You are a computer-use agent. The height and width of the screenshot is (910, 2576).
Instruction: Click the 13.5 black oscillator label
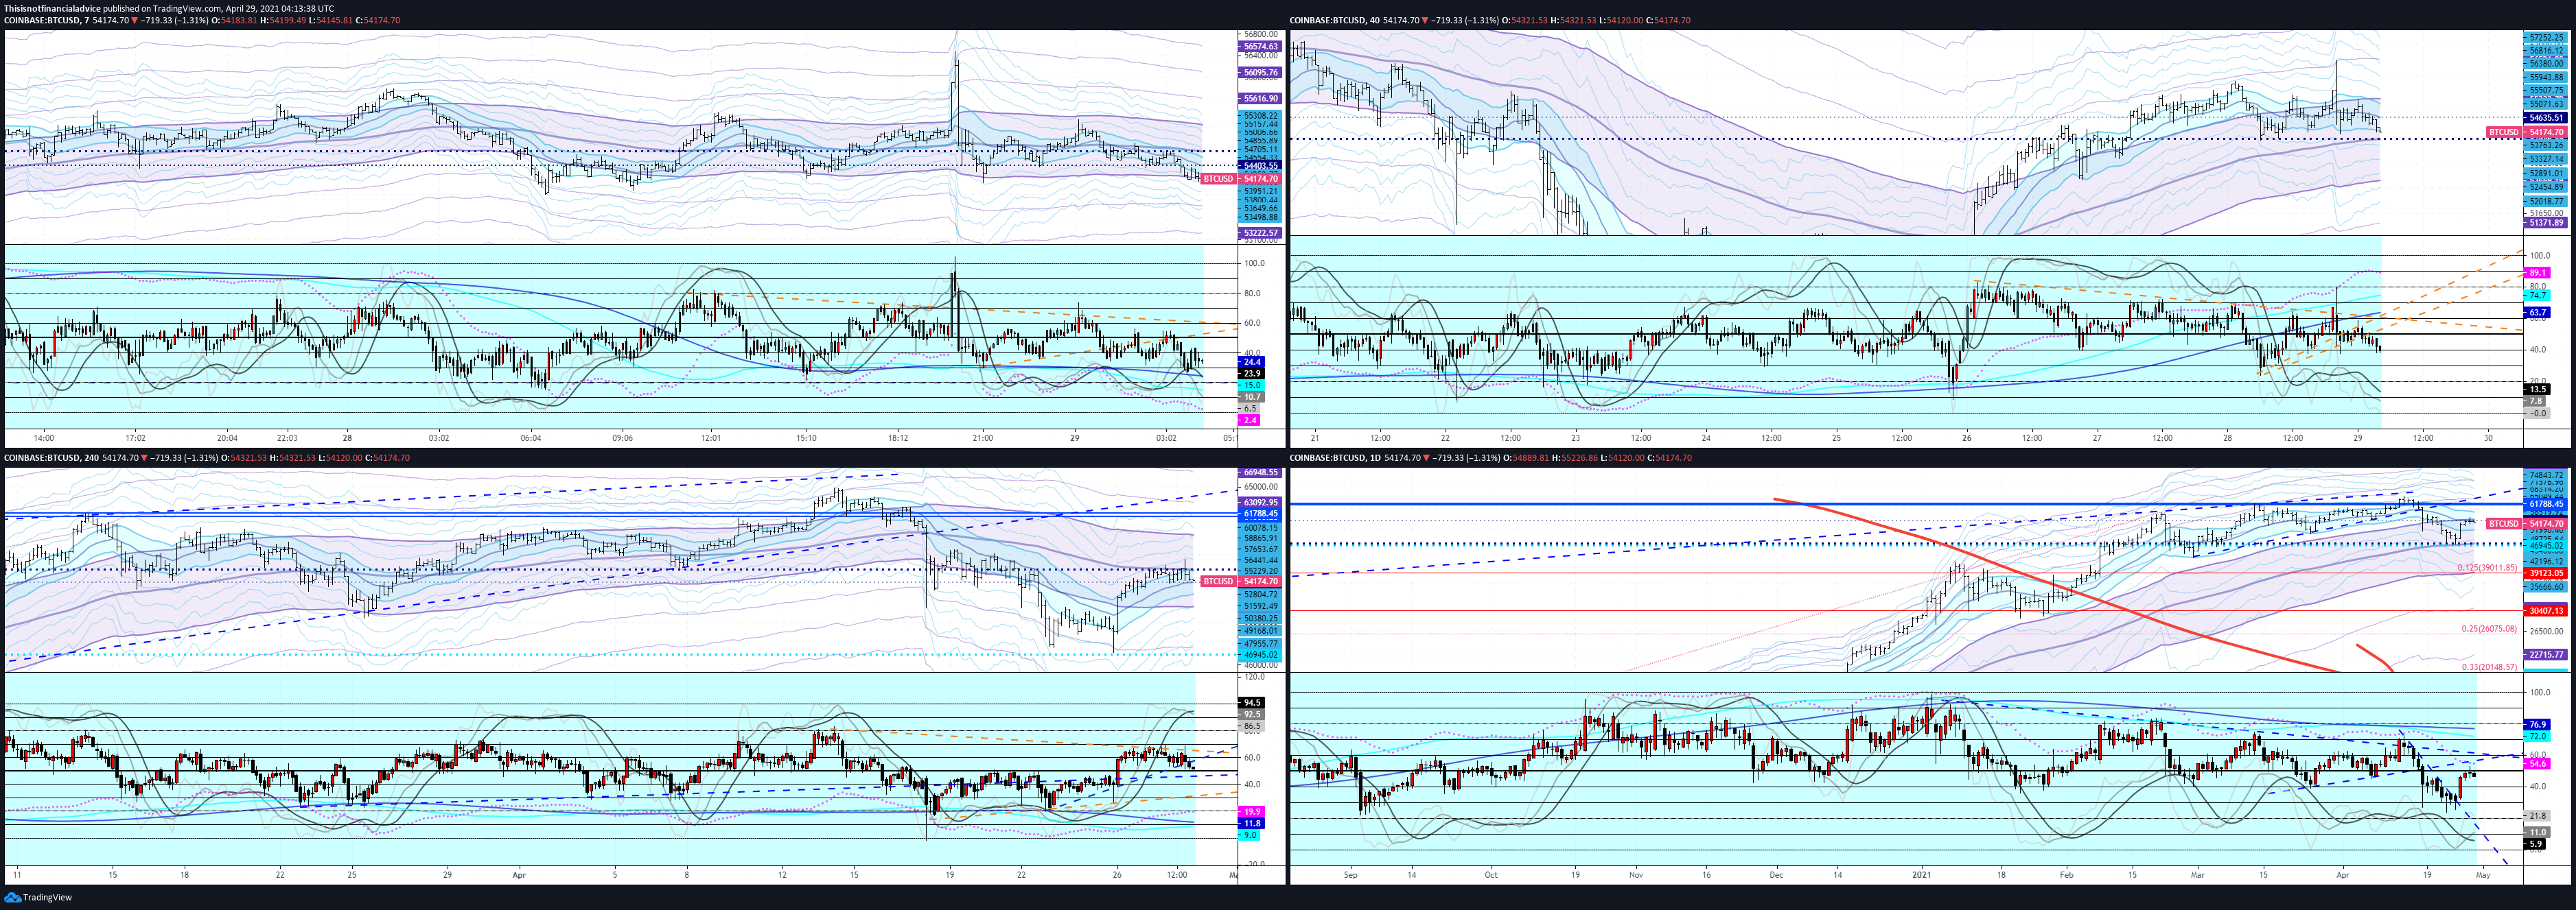tap(2538, 390)
